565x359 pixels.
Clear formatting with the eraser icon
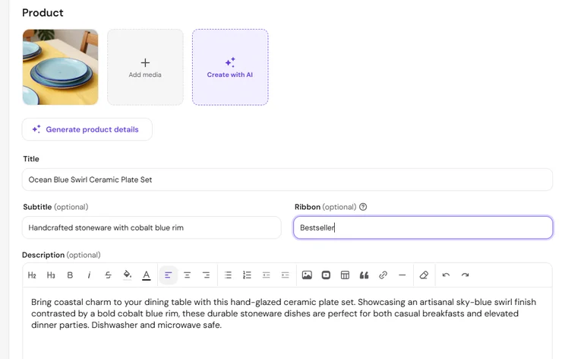(424, 275)
